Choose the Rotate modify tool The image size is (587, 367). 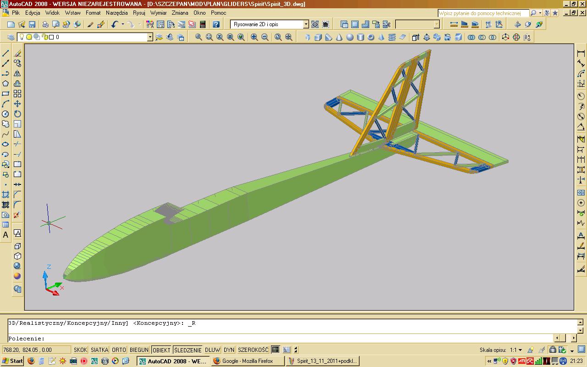click(x=17, y=114)
